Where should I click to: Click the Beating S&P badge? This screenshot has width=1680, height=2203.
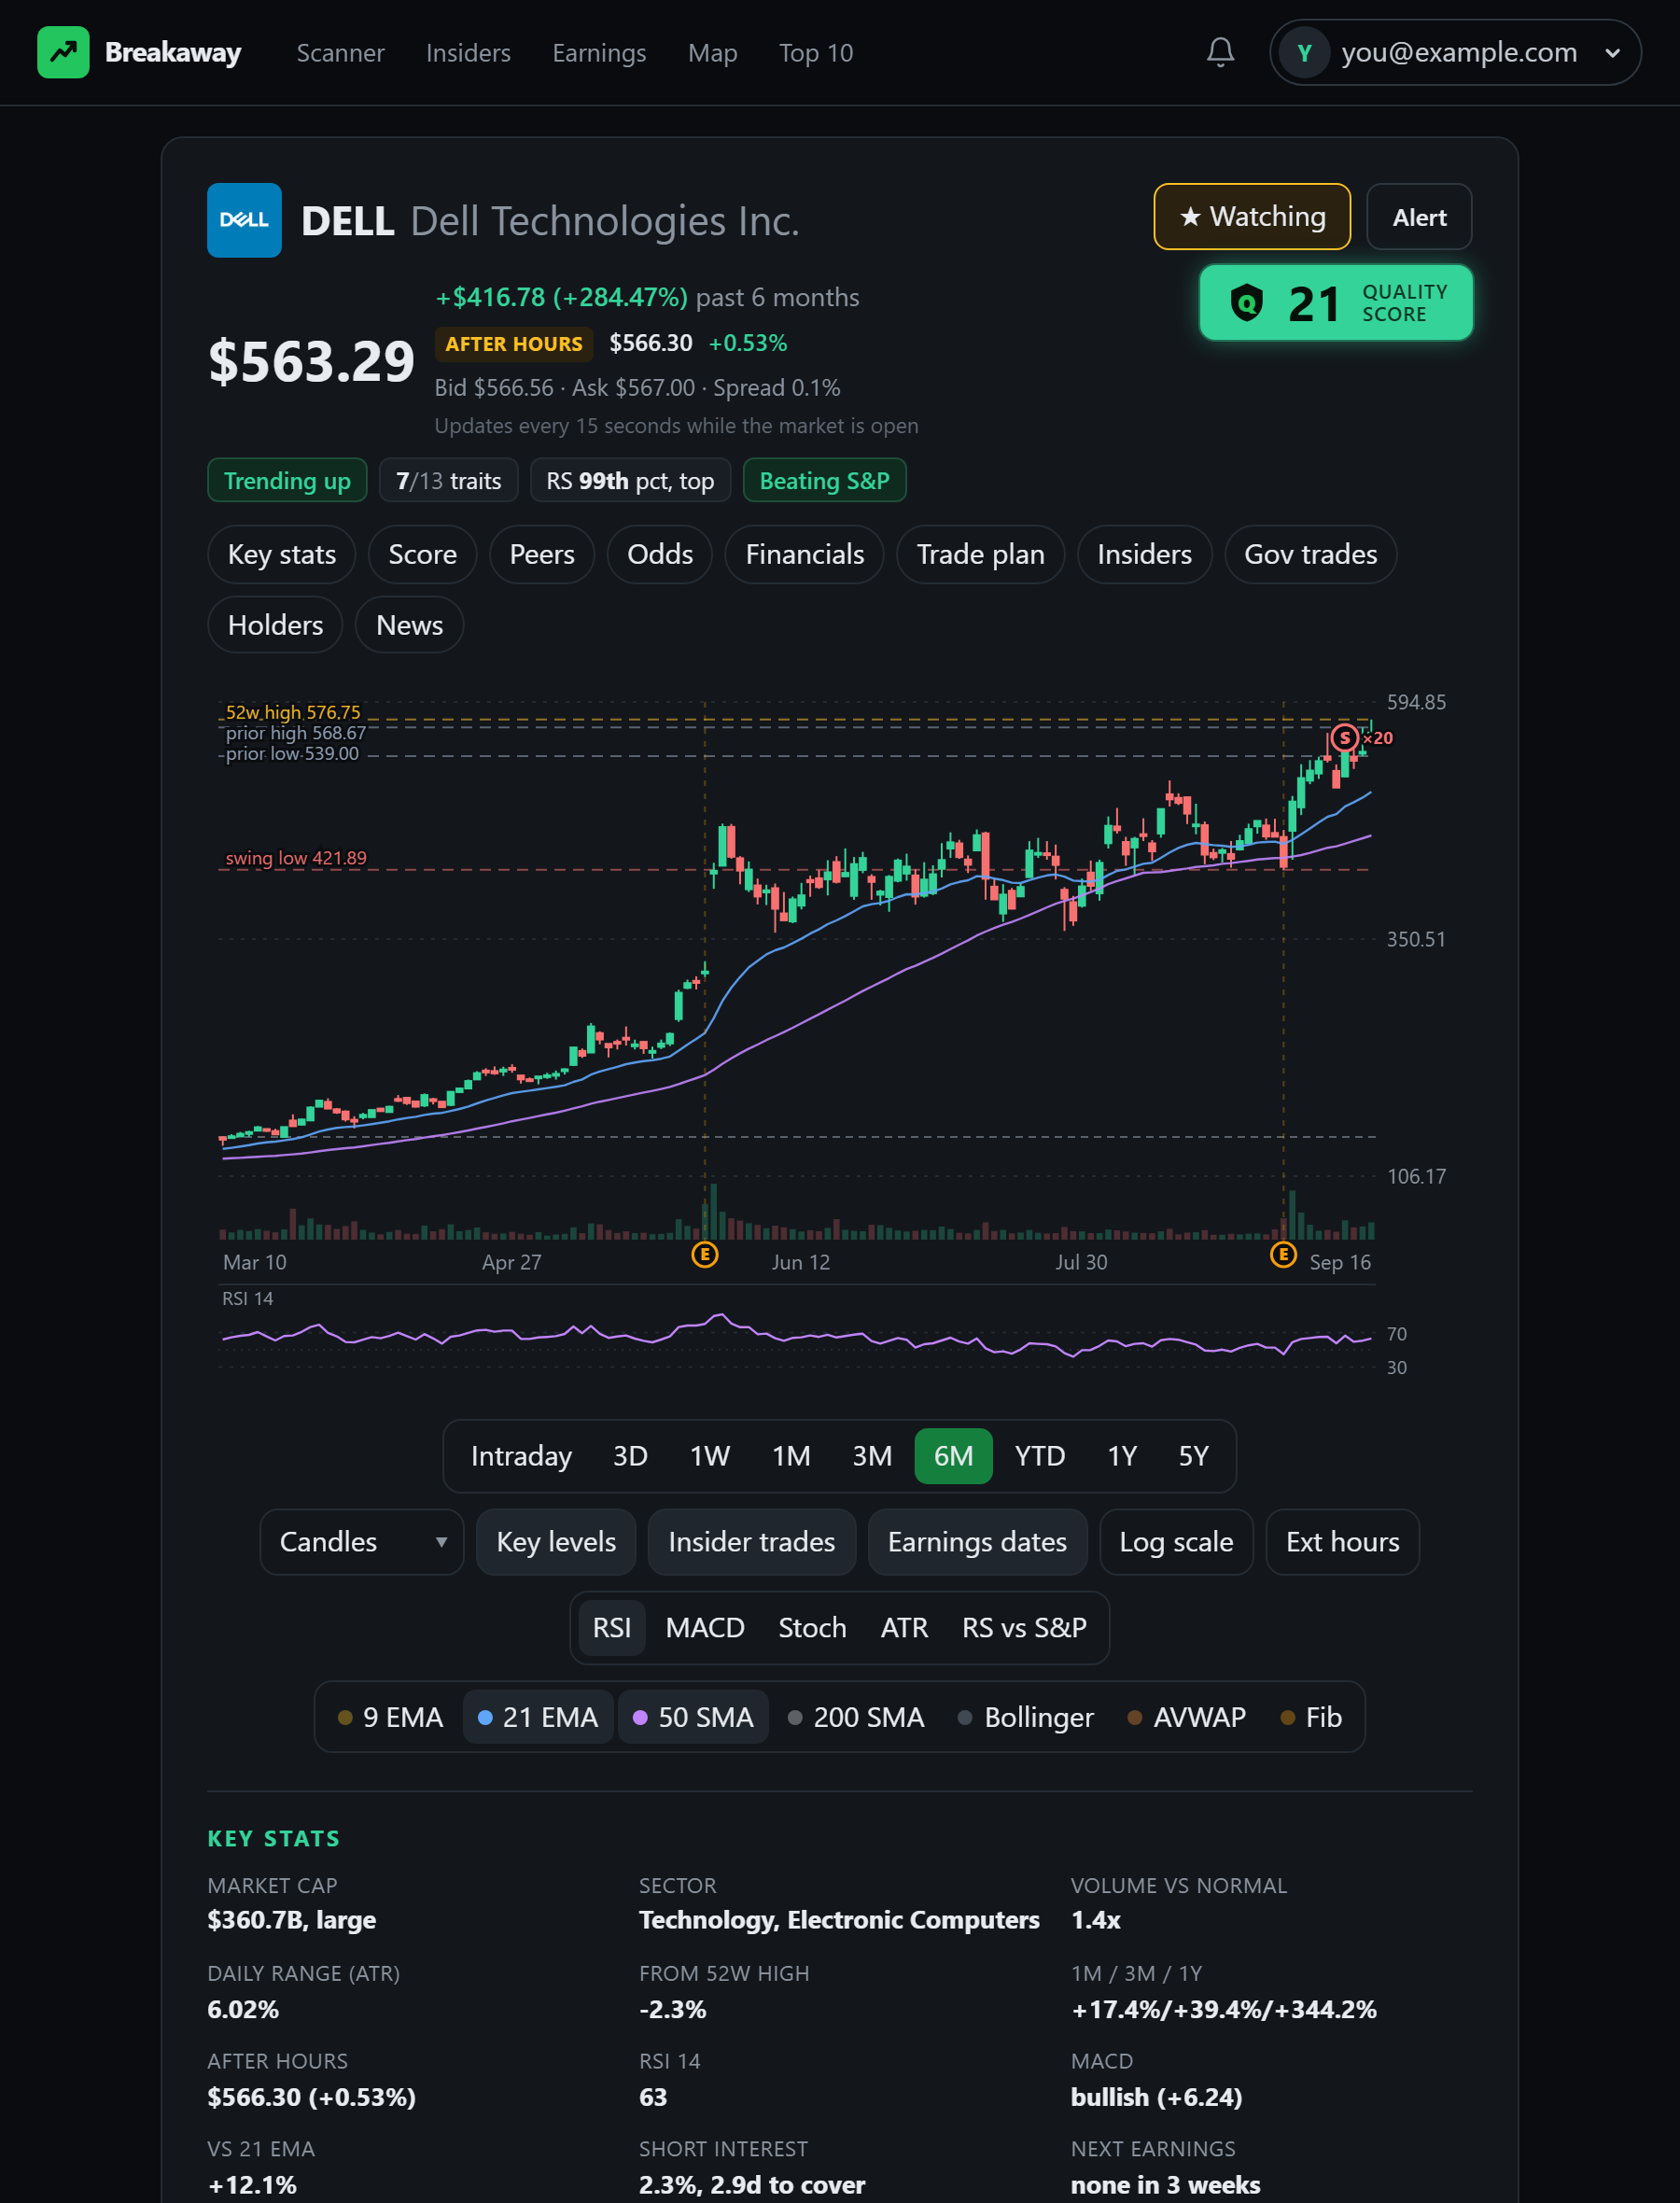824,480
